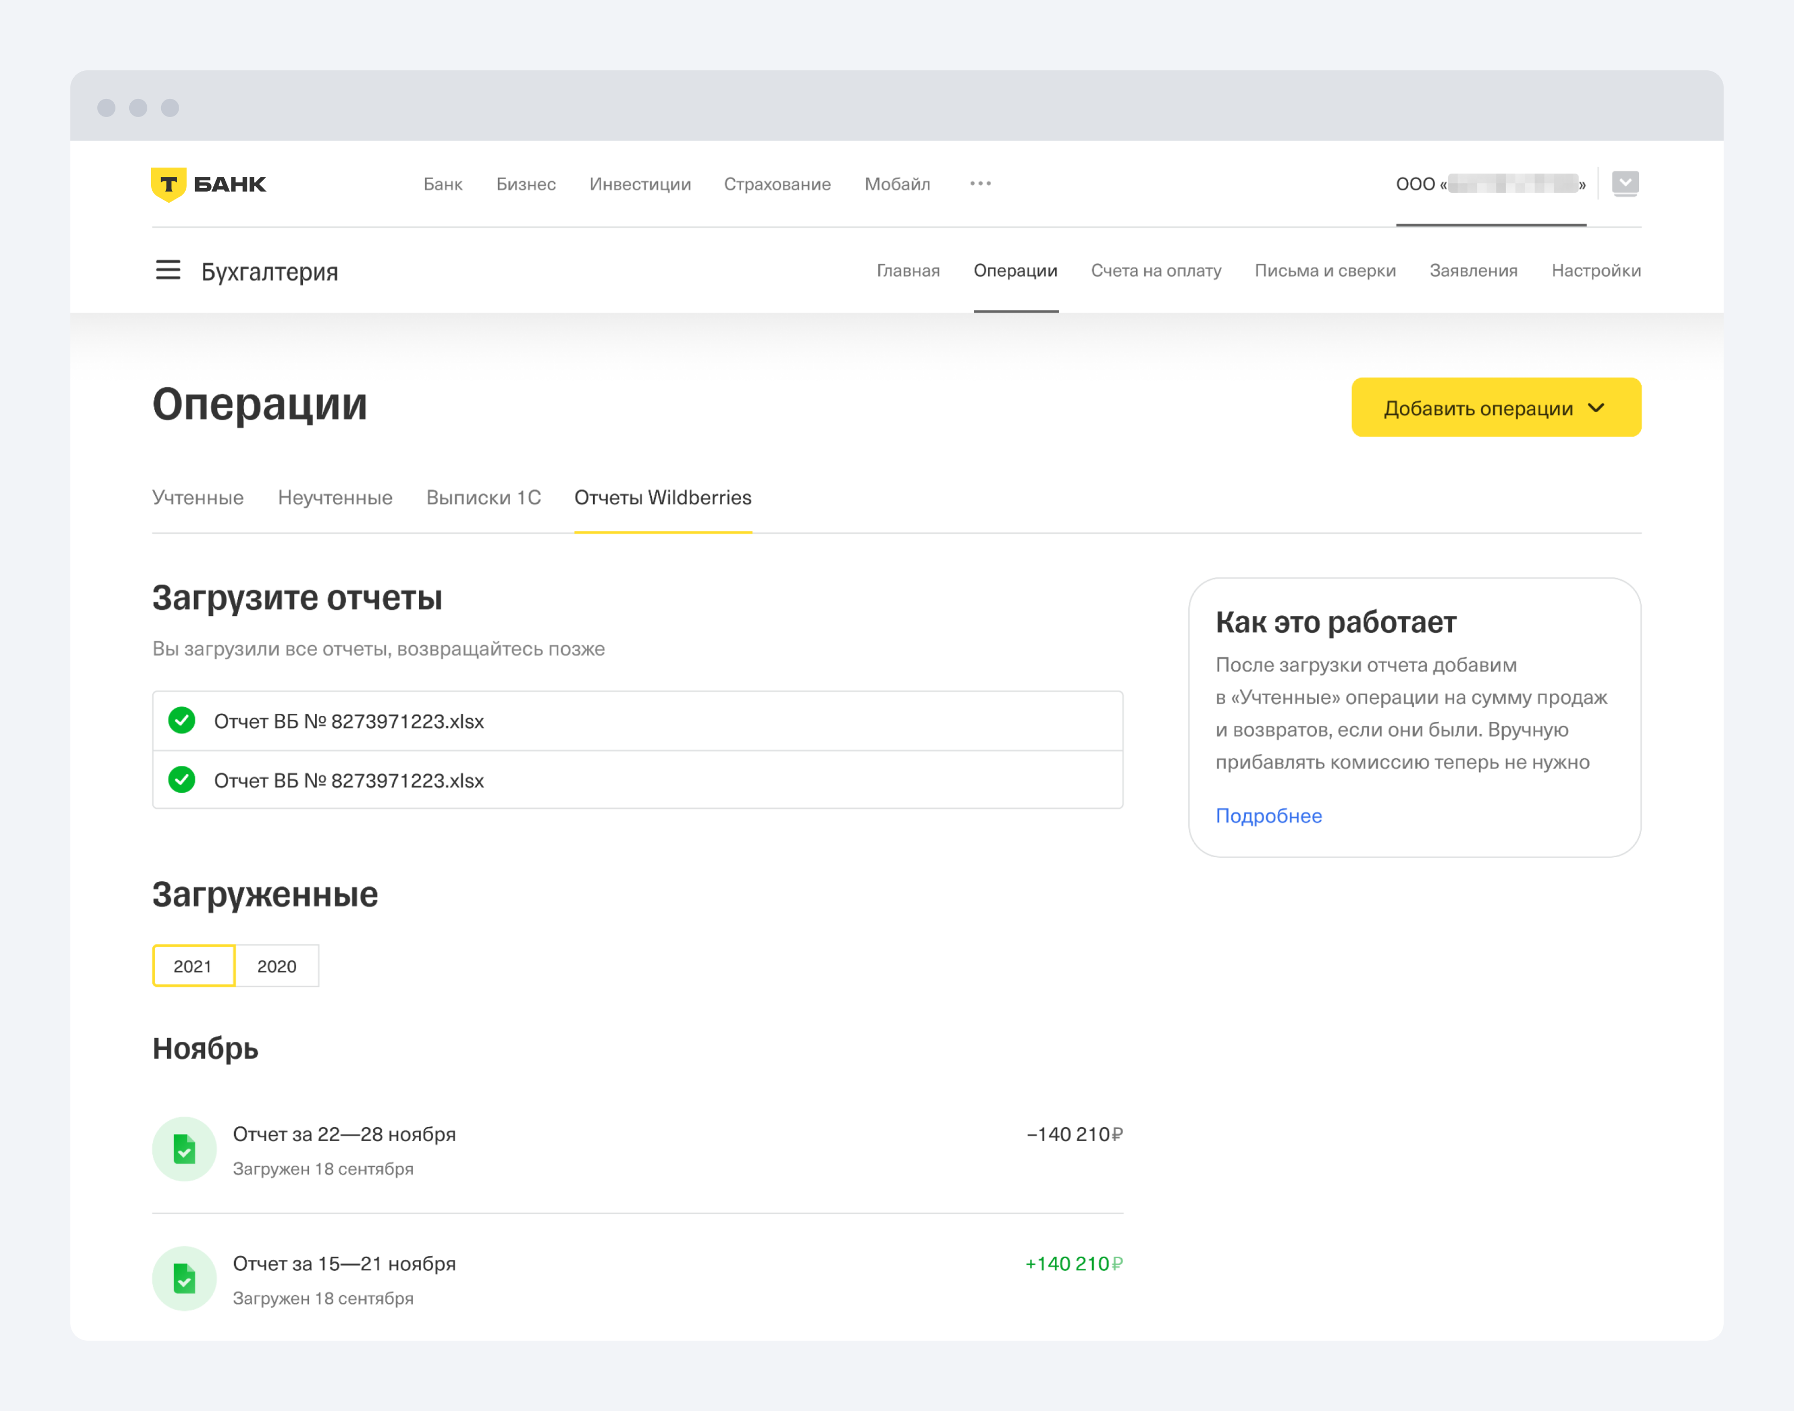The image size is (1794, 1411).
Task: Switch to the 2020 year filter
Action: 277,966
